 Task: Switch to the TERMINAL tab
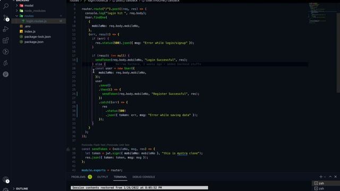120,177
